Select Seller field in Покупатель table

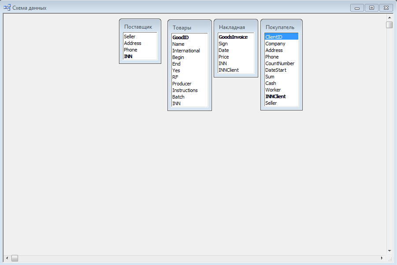(x=282, y=103)
